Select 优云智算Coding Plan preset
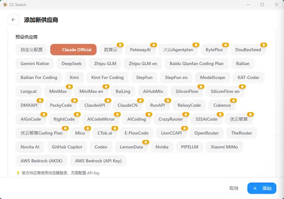 pyautogui.click(x=41, y=133)
